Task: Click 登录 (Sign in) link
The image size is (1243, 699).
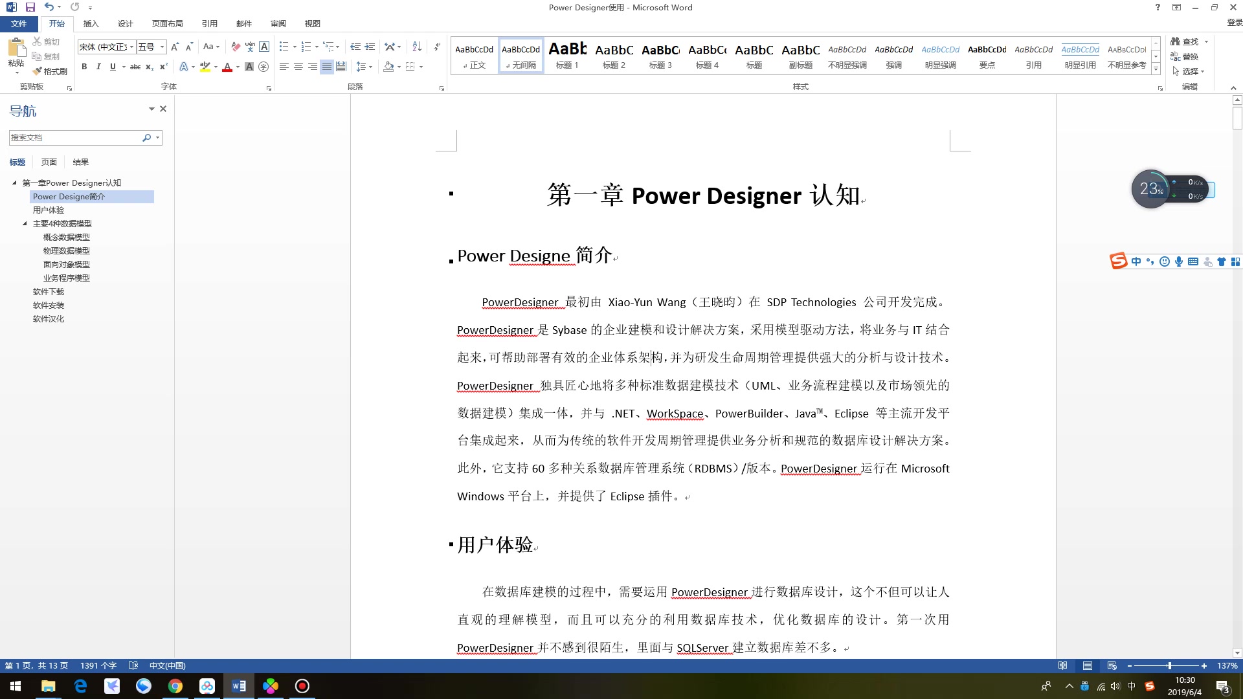Action: [x=1234, y=23]
